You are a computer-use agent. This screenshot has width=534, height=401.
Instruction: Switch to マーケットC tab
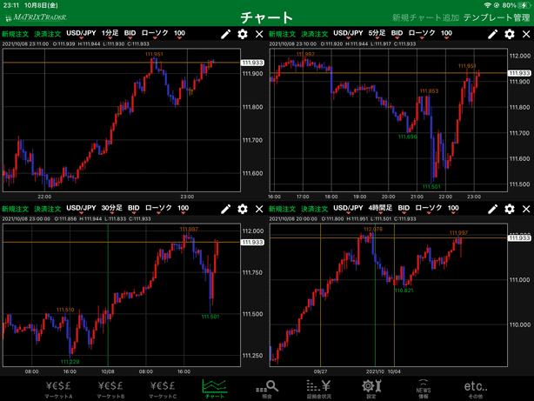point(163,390)
